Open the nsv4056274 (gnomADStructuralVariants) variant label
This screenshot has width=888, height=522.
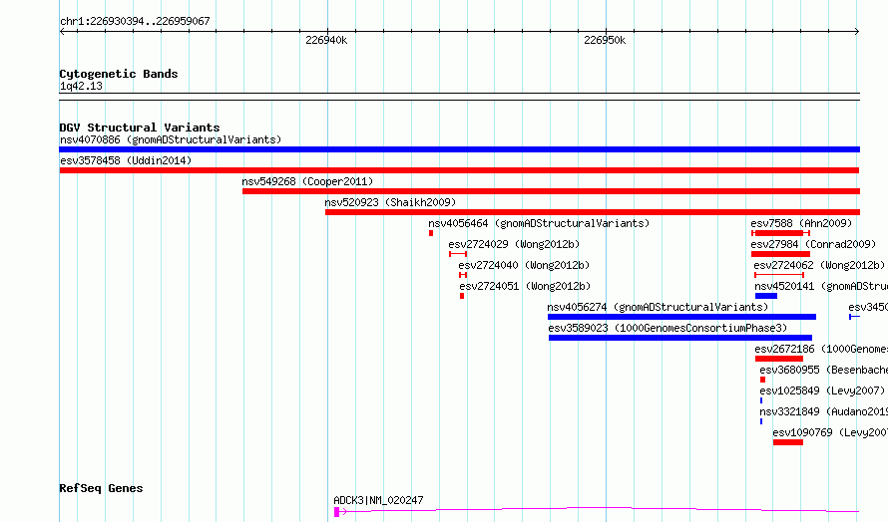click(658, 307)
